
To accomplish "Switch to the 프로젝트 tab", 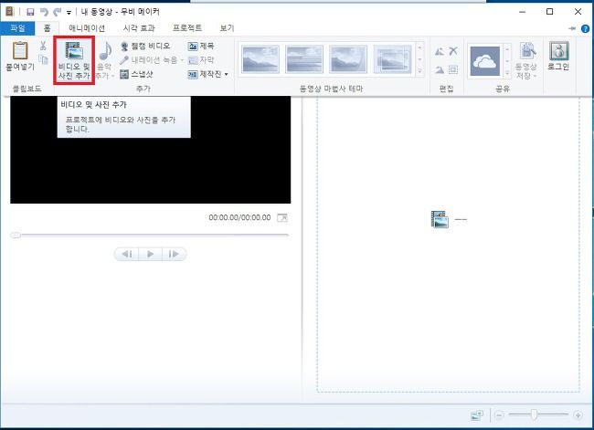I will tap(187, 28).
